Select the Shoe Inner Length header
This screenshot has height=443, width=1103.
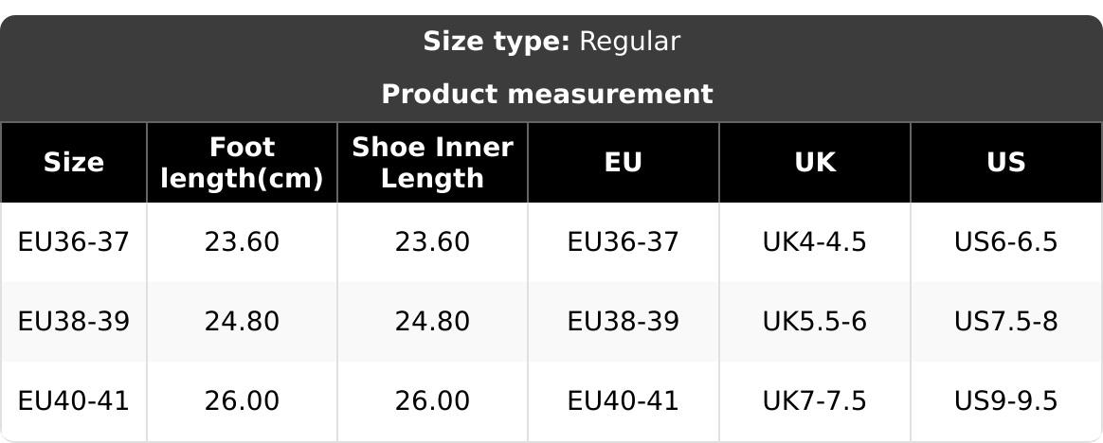pyautogui.click(x=432, y=163)
